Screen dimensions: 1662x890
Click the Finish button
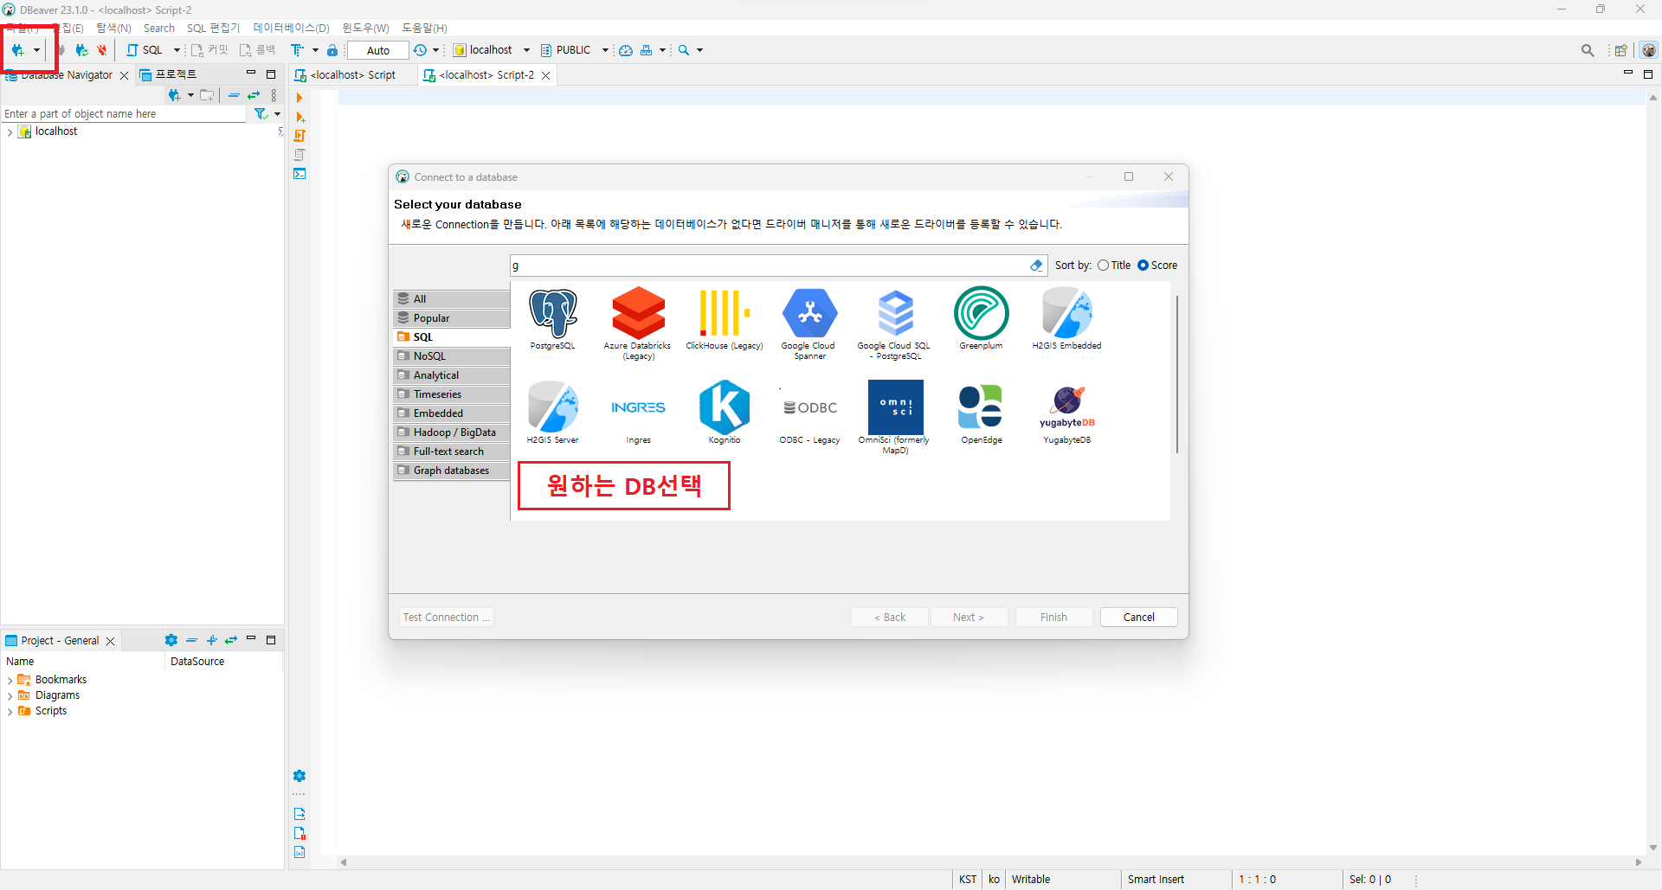coord(1053,617)
